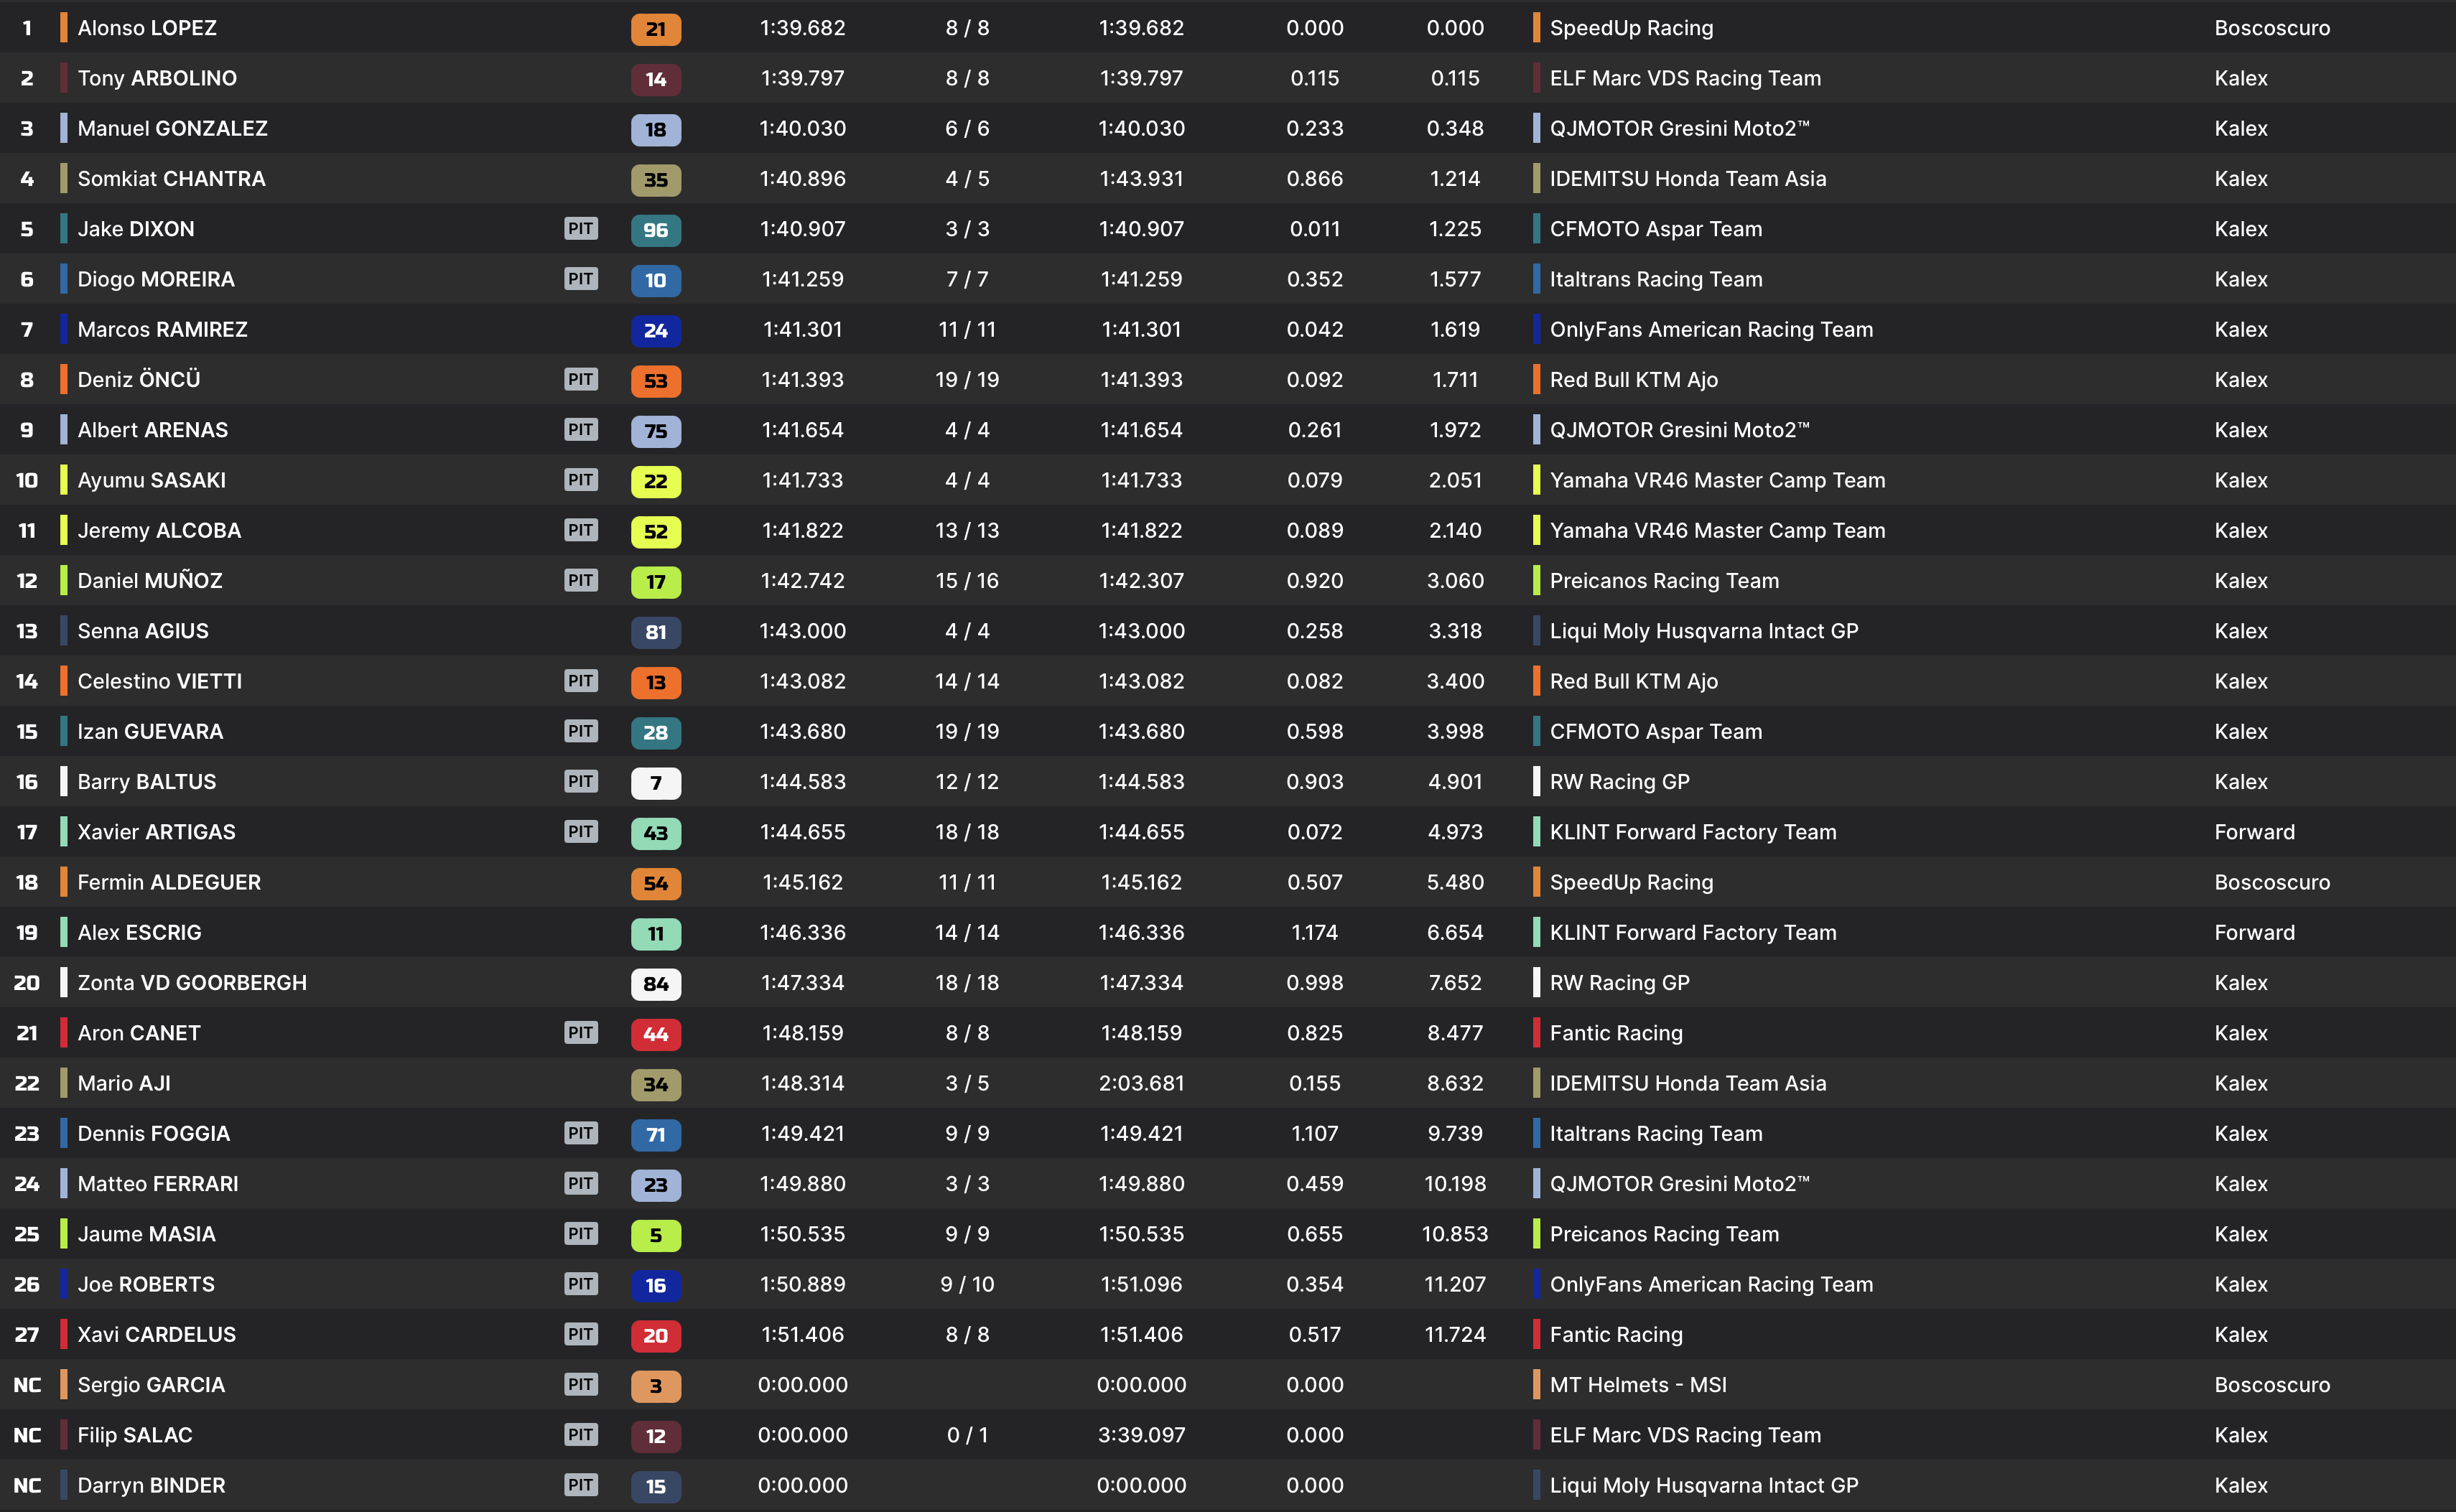2456x1512 pixels.
Task: Click the PIT badge beside Jake Dixon
Action: tap(580, 229)
